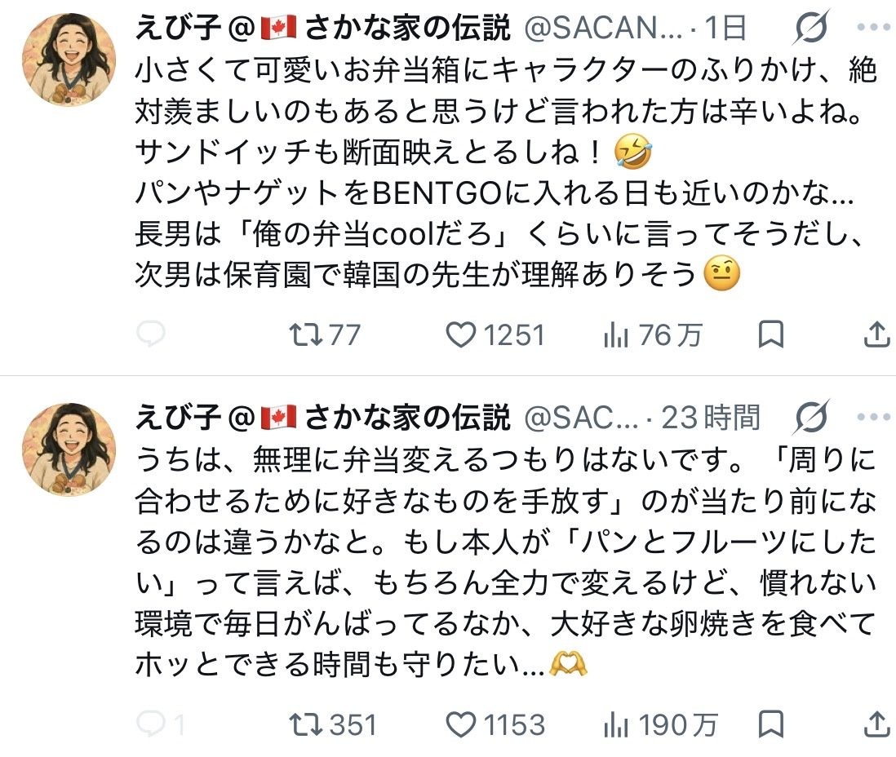Reply to the second tweet with 1 reply
The height and width of the screenshot is (757, 896).
[x=161, y=724]
